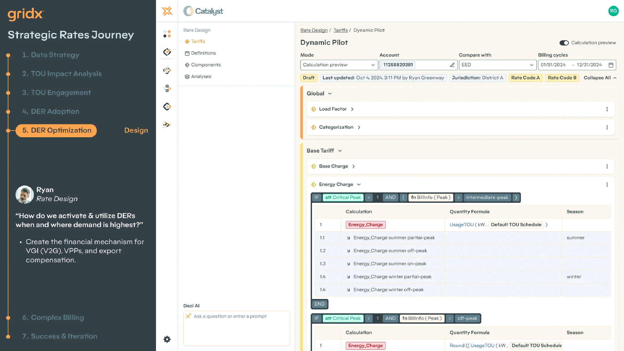
Task: Open Components in the Rate Design menu
Action: coord(203,65)
